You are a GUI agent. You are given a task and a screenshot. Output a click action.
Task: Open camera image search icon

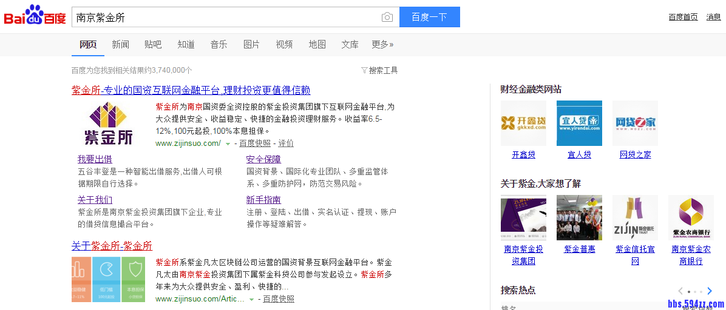[387, 17]
